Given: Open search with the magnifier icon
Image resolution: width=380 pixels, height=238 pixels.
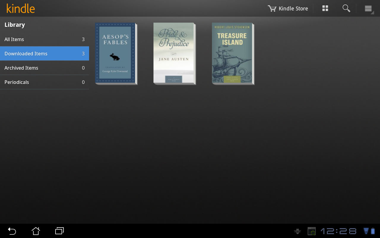Looking at the screenshot, I should click(346, 8).
